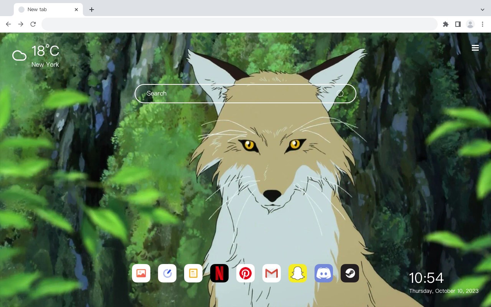Go back to the previous page
This screenshot has height=307, width=491.
[8, 24]
